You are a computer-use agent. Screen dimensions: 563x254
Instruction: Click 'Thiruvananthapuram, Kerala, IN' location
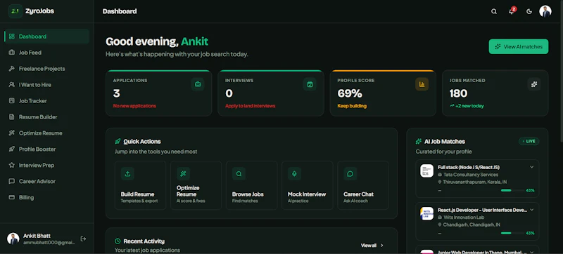(474, 182)
